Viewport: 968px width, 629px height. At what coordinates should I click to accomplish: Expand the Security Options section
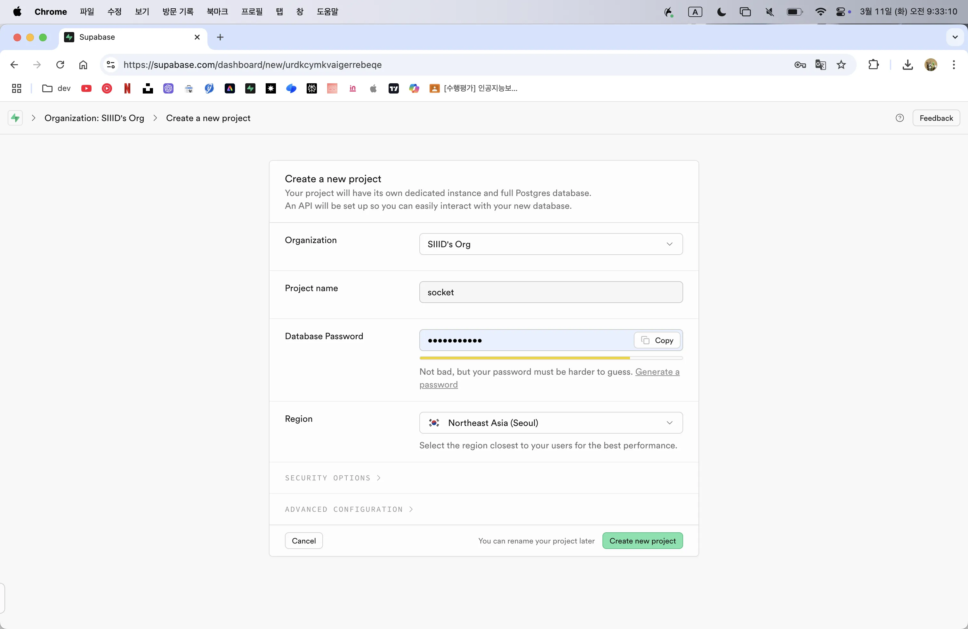333,478
